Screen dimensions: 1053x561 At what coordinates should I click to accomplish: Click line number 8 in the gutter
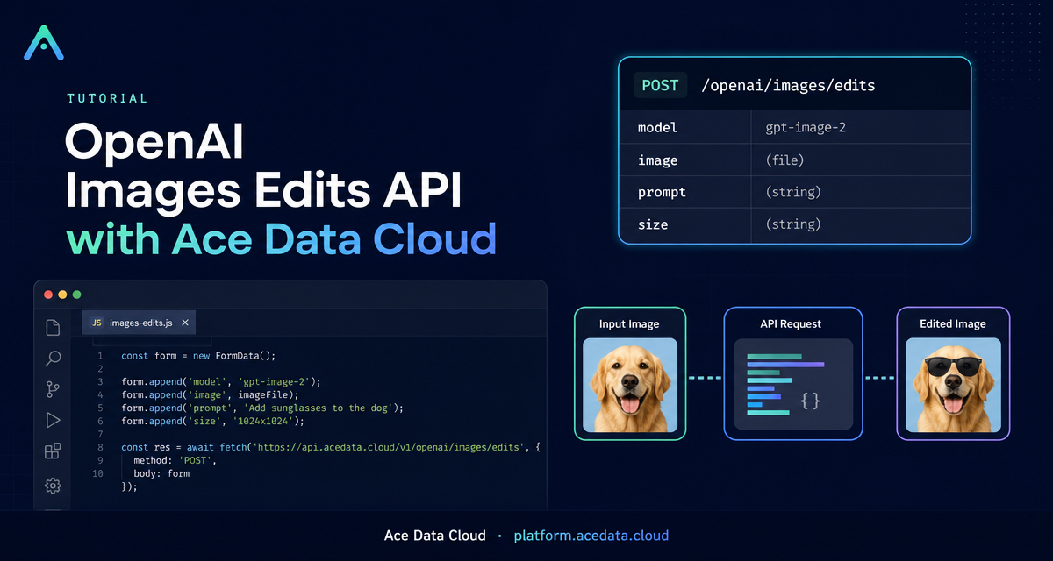click(100, 447)
